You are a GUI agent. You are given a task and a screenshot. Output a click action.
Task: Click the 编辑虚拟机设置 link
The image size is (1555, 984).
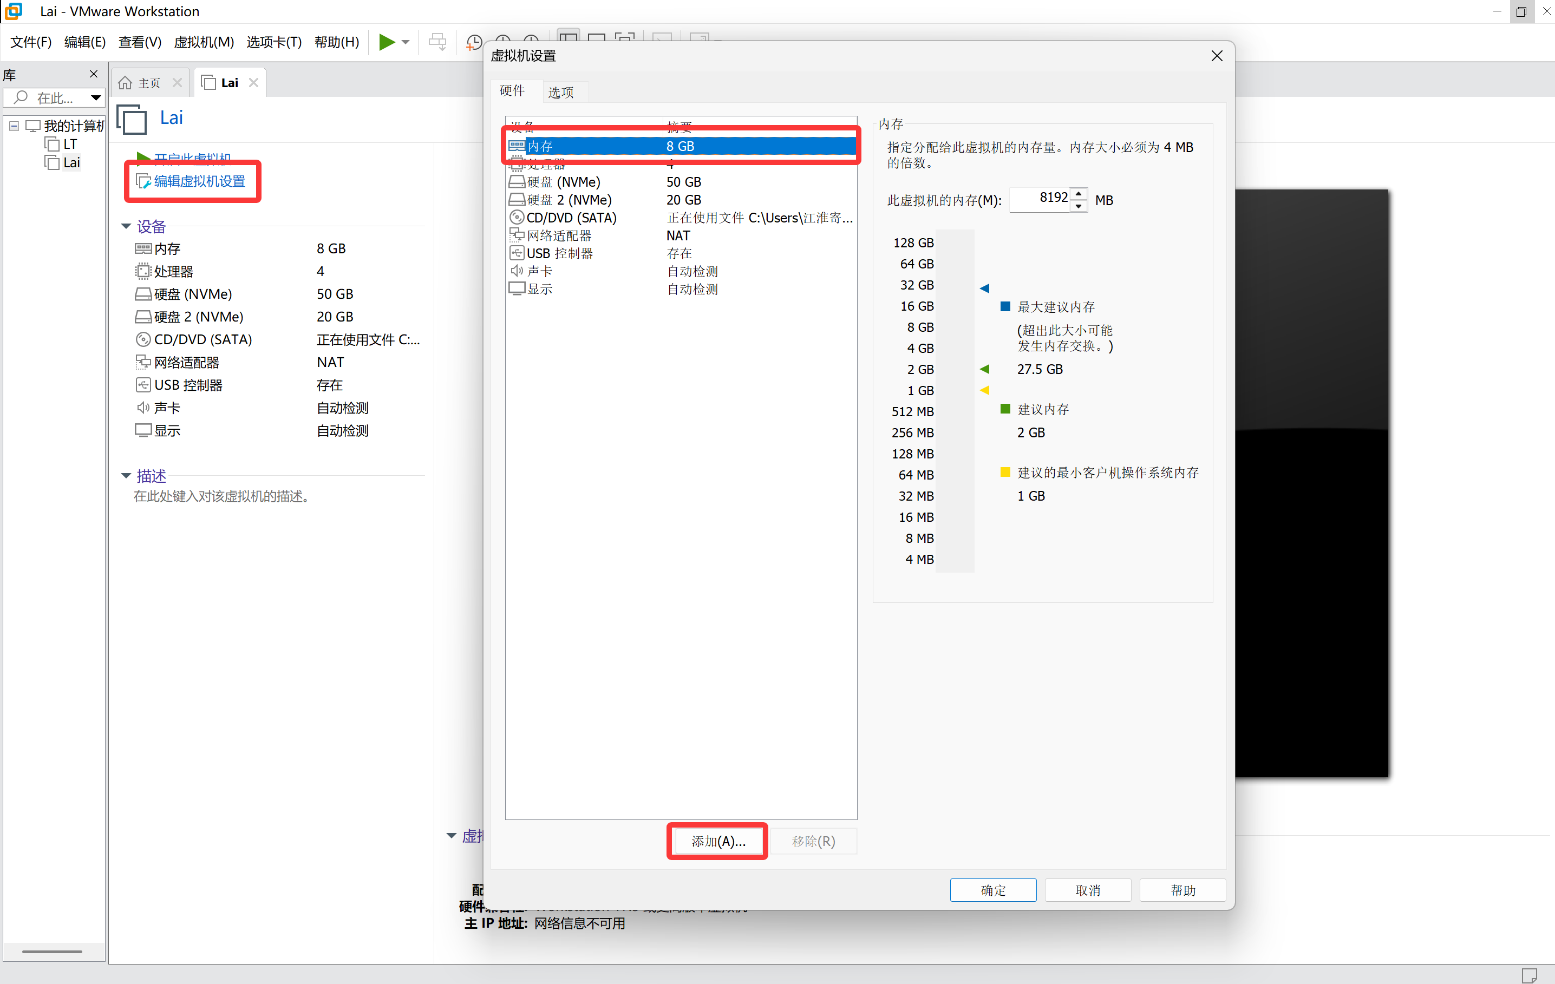tap(200, 181)
